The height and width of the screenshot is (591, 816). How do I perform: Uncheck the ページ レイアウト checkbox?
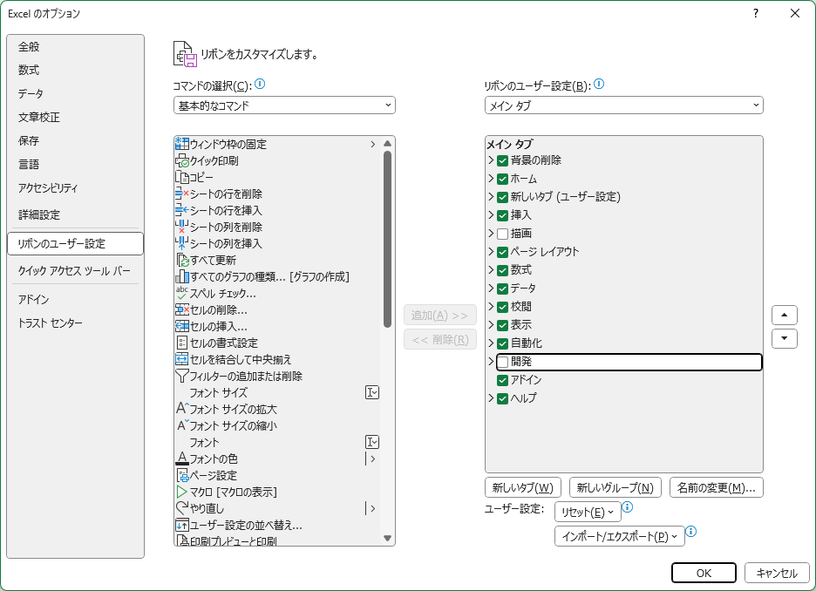503,252
